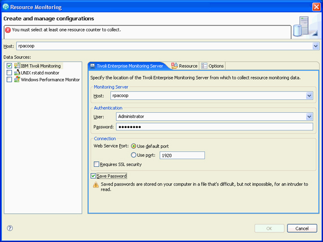The height and width of the screenshot is (242, 323).
Task: Click the IBM Tivoli Monitoring source icon
Action: click(17, 66)
